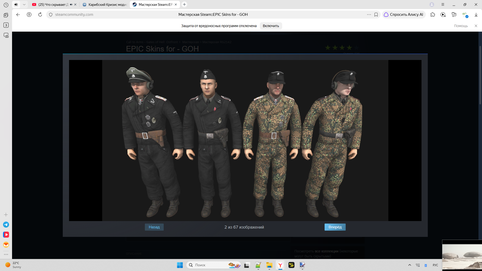Image resolution: width=482 pixels, height=271 pixels.
Task: Open the mail icon in the sidebar
Action: pyautogui.click(x=6, y=245)
